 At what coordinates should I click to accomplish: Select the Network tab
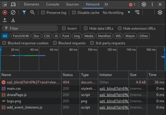click(x=93, y=4)
